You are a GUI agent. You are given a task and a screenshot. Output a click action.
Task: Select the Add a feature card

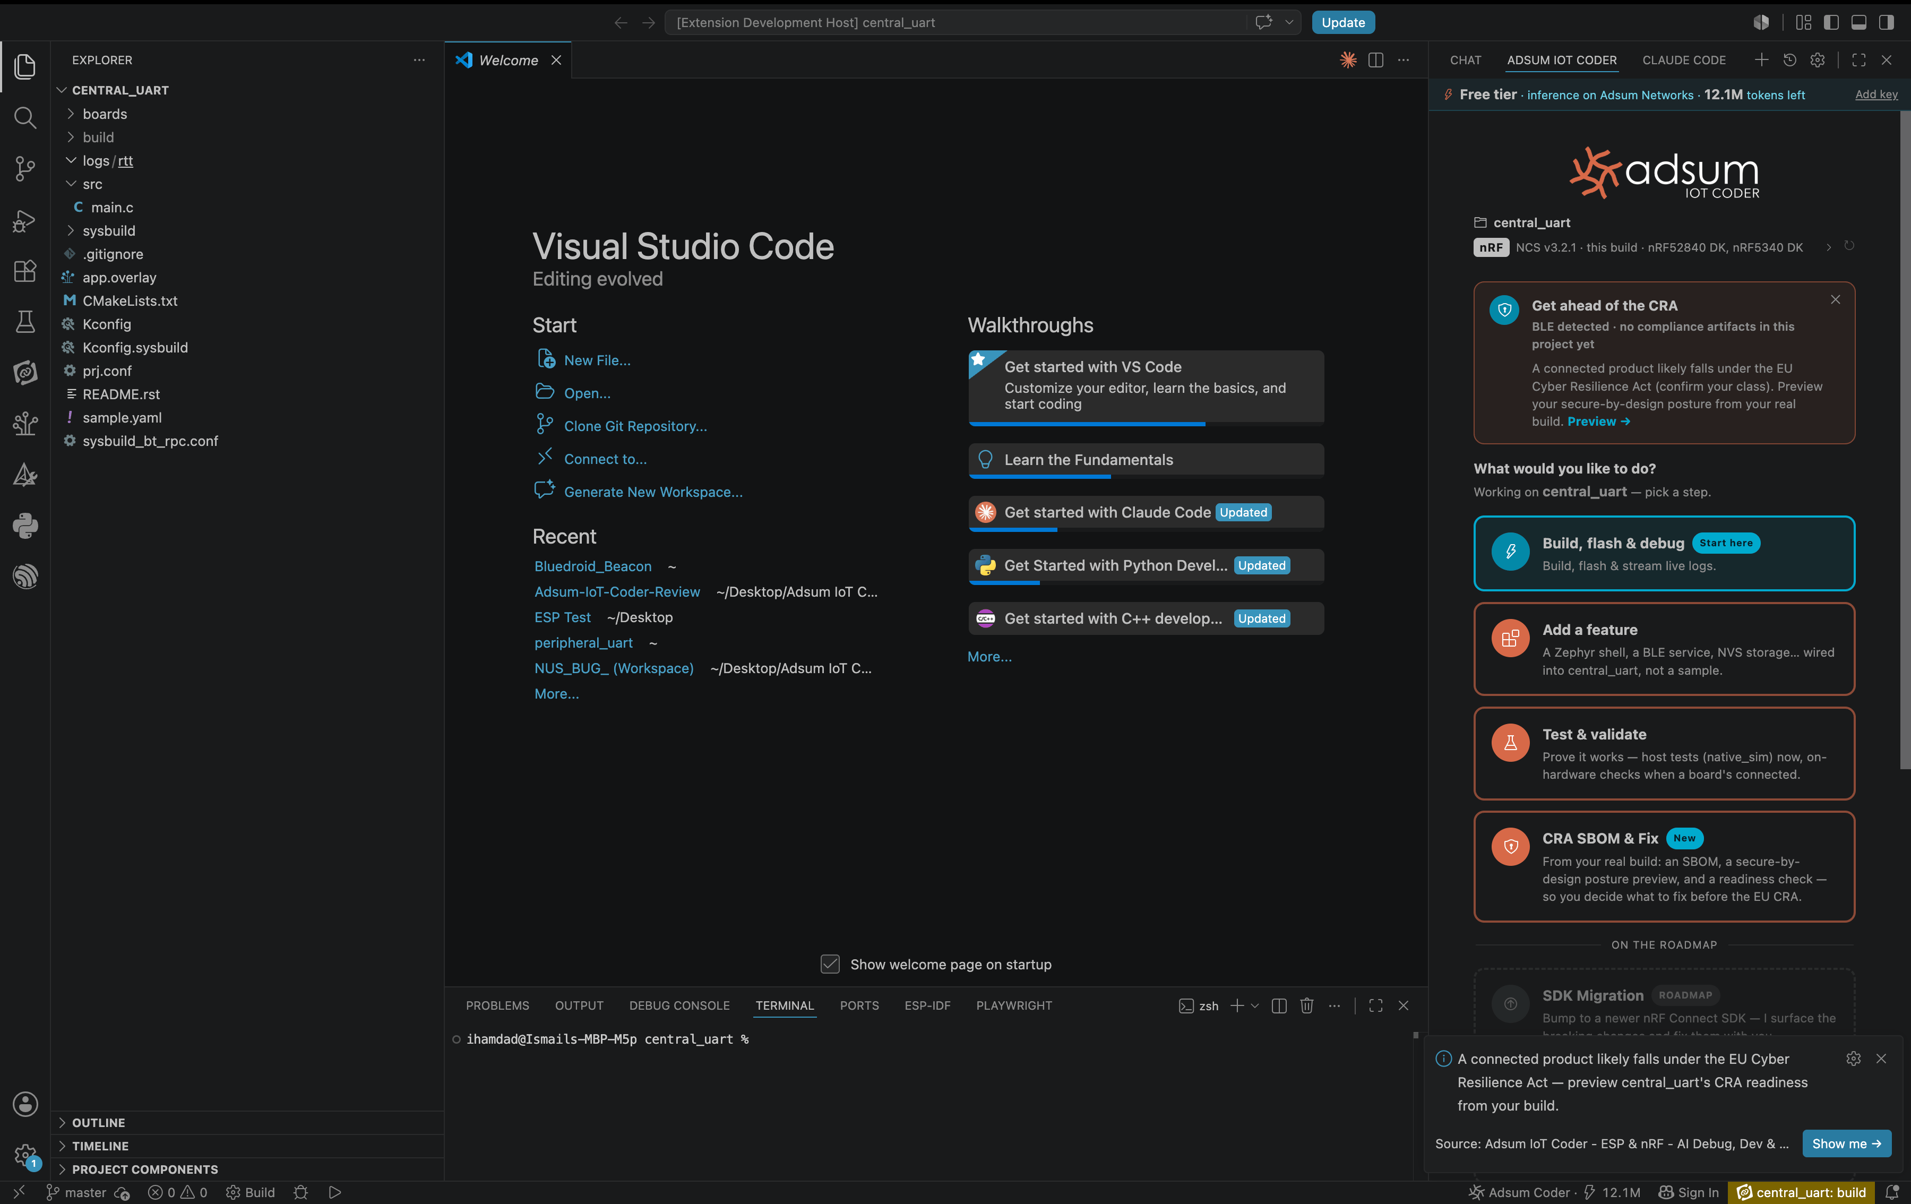[1664, 648]
